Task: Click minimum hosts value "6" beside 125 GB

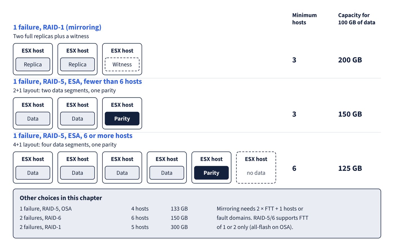Action: tap(294, 168)
